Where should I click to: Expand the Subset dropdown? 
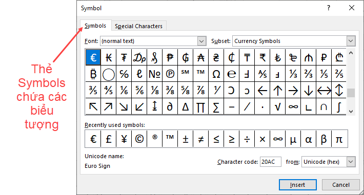tap(351, 41)
